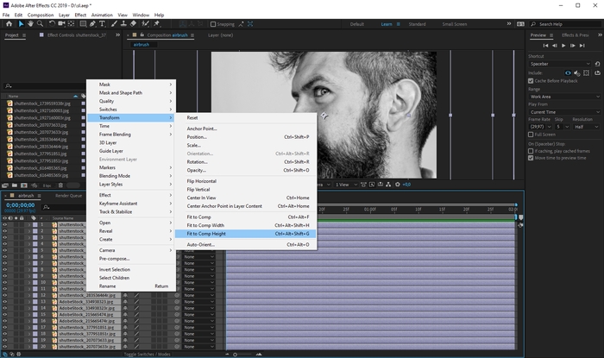Enable 'If caching, play cached frames'

click(531, 151)
